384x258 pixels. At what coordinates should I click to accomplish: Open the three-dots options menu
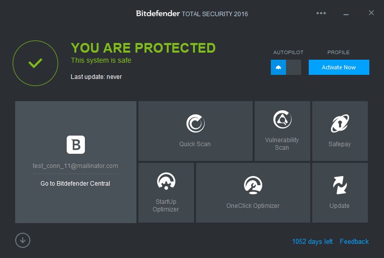[x=321, y=13]
